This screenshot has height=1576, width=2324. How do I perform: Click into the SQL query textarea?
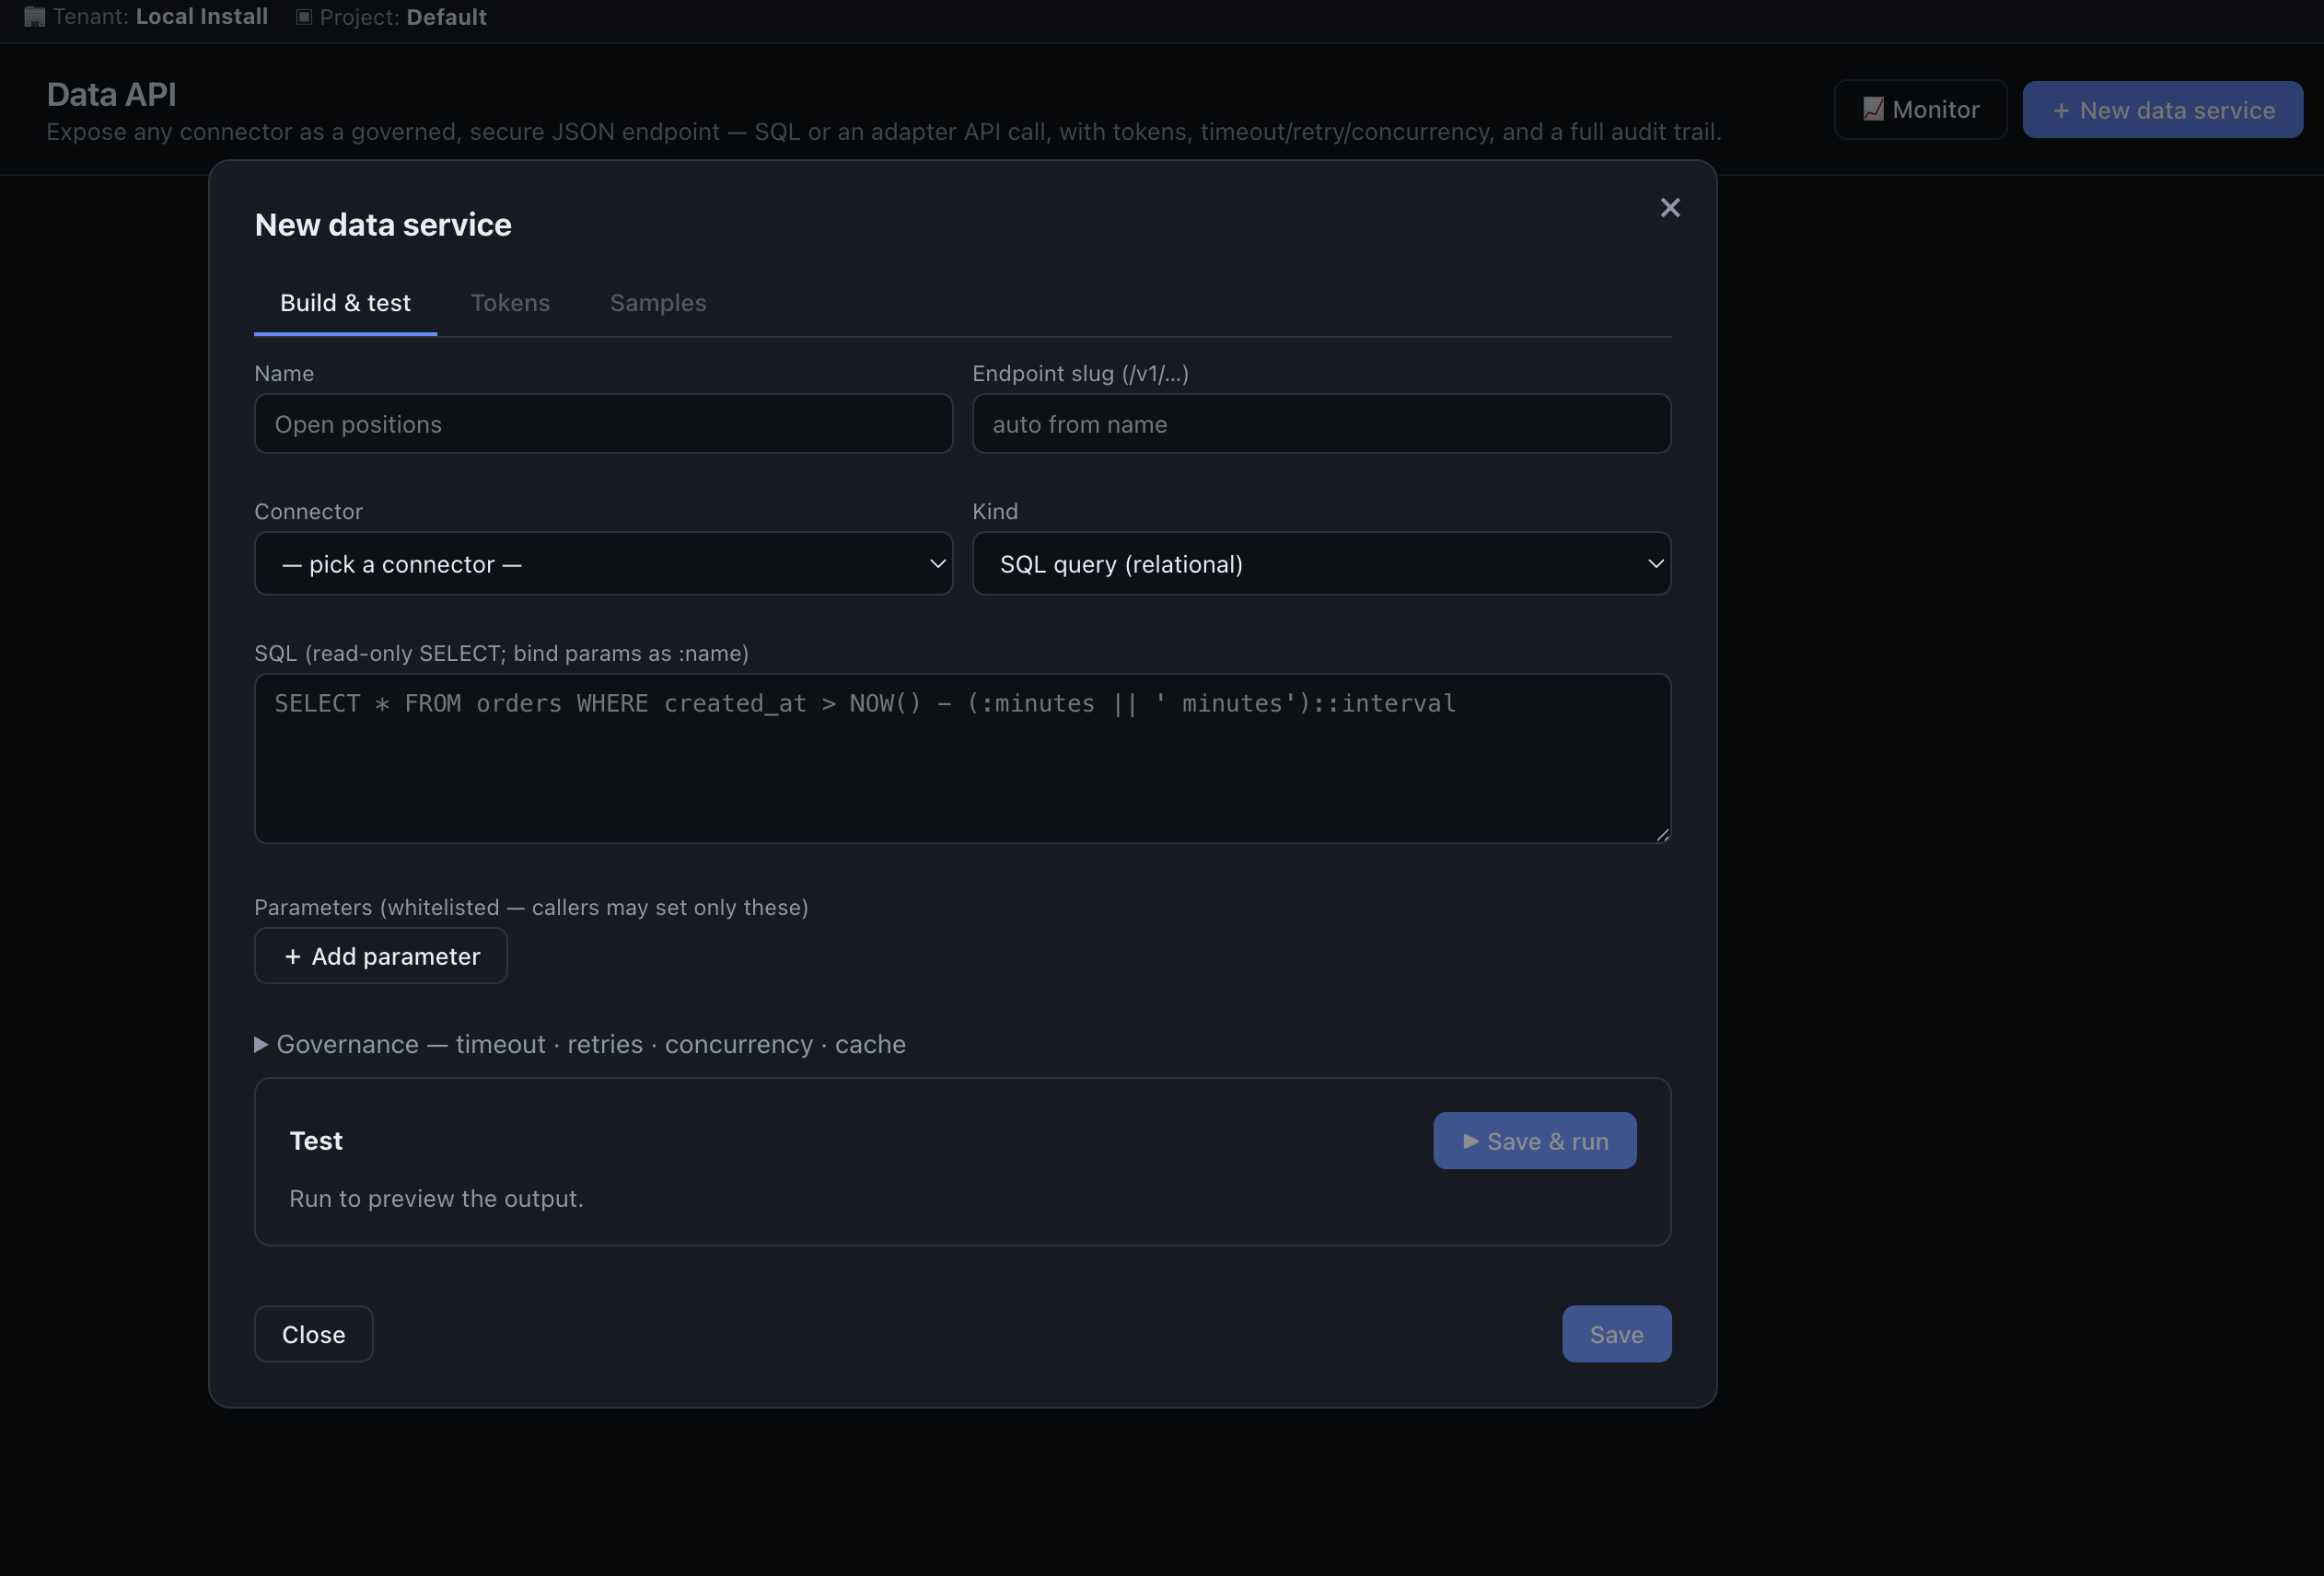pyautogui.click(x=962, y=758)
